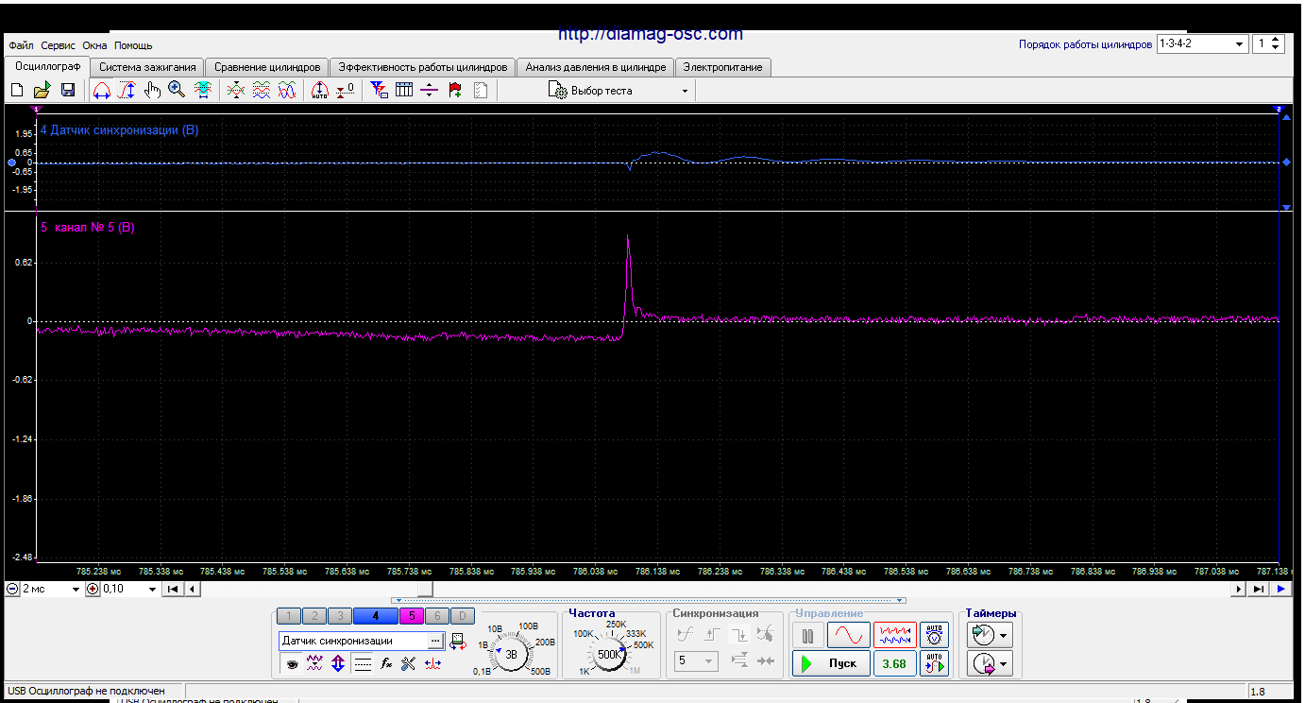Click the ellipsis button next to Датчик синхронизации
This screenshot has height=703, width=1305.
point(435,641)
